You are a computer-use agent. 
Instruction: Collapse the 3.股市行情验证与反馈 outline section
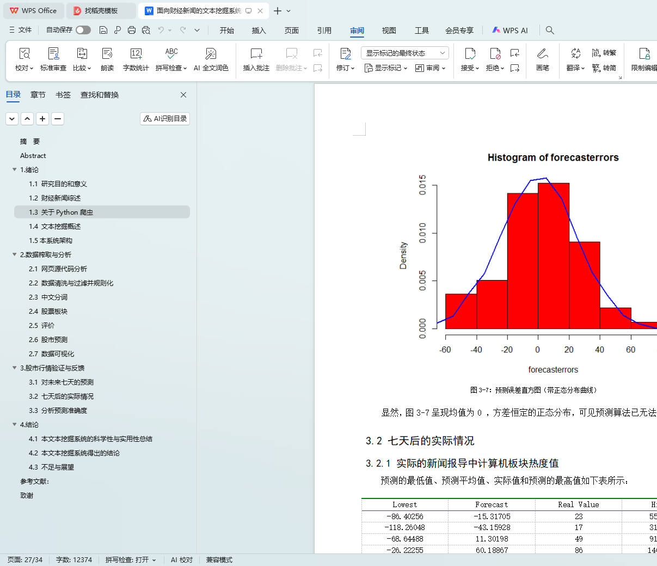[x=15, y=368]
